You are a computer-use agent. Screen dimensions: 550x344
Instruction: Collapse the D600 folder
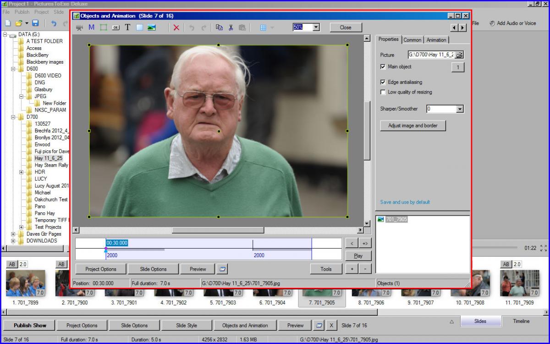click(x=14, y=69)
